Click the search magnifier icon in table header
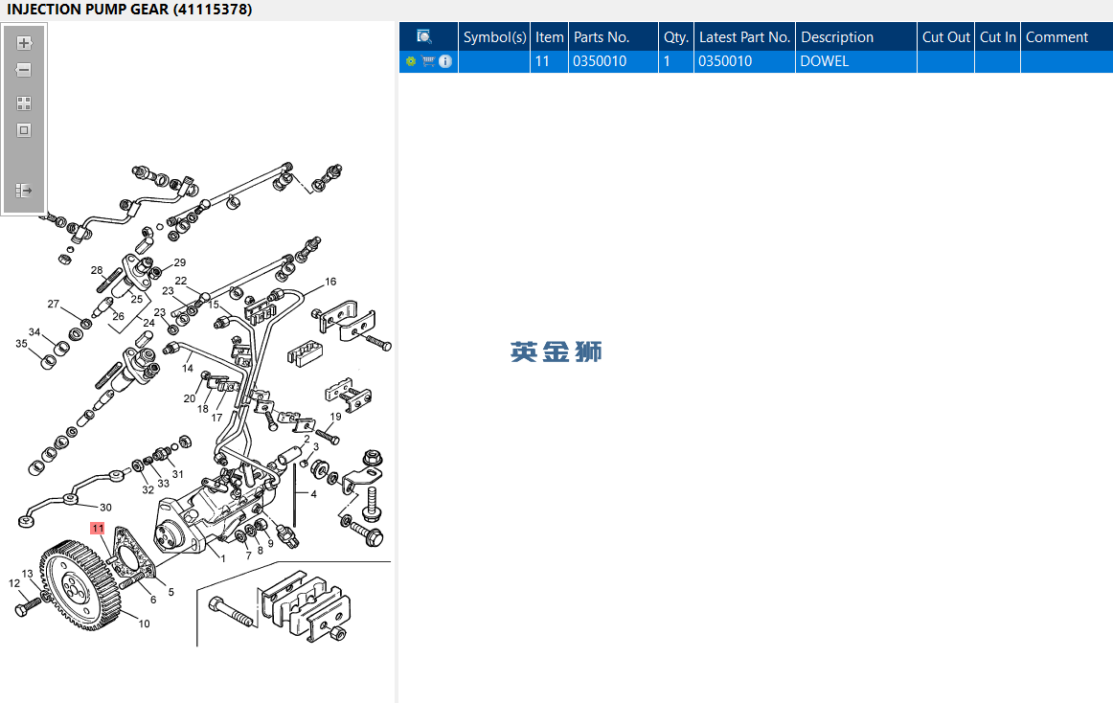Image resolution: width=1113 pixels, height=703 pixels. click(424, 37)
